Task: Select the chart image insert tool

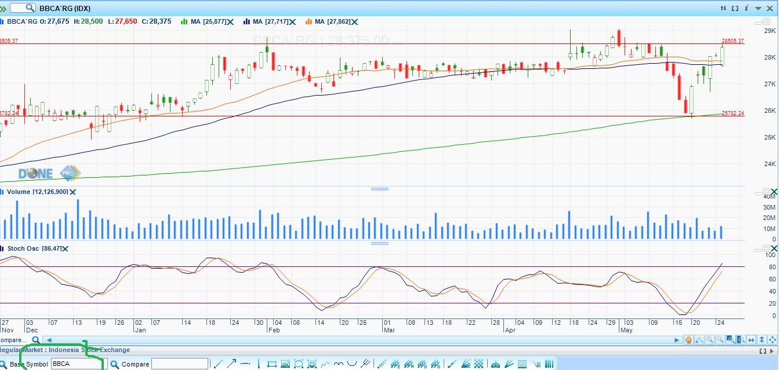Action: point(285,364)
